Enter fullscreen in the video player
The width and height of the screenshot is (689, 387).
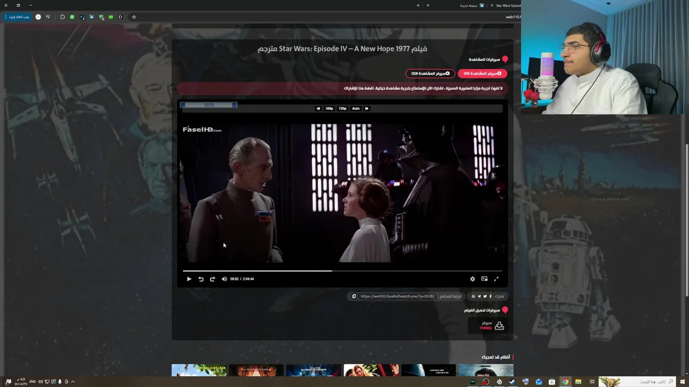click(x=496, y=279)
